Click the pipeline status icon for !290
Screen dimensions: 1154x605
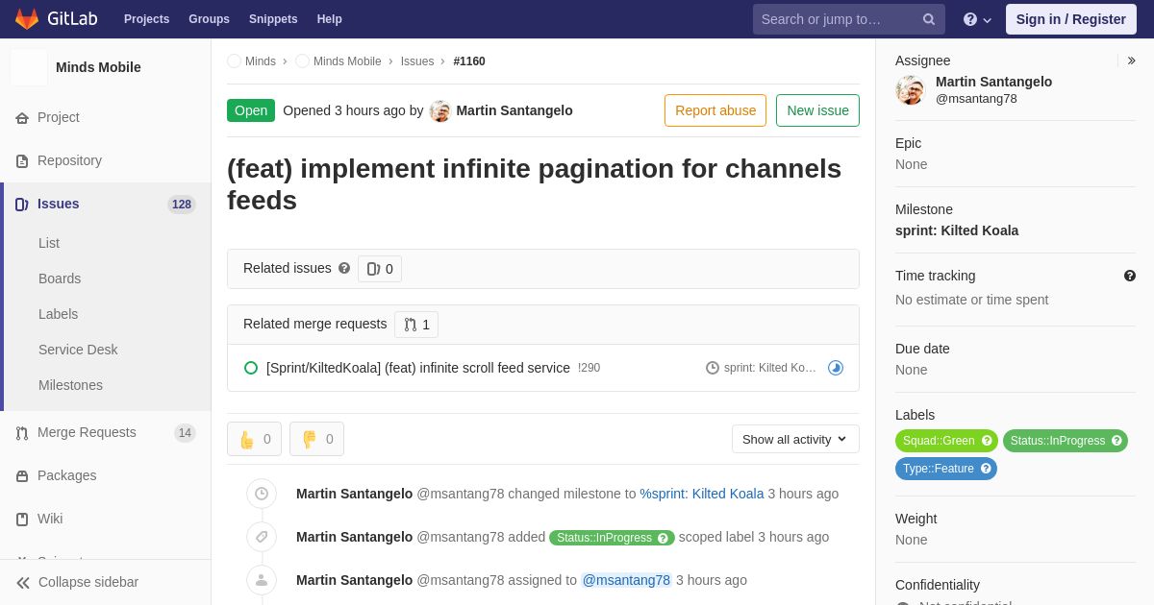click(836, 368)
